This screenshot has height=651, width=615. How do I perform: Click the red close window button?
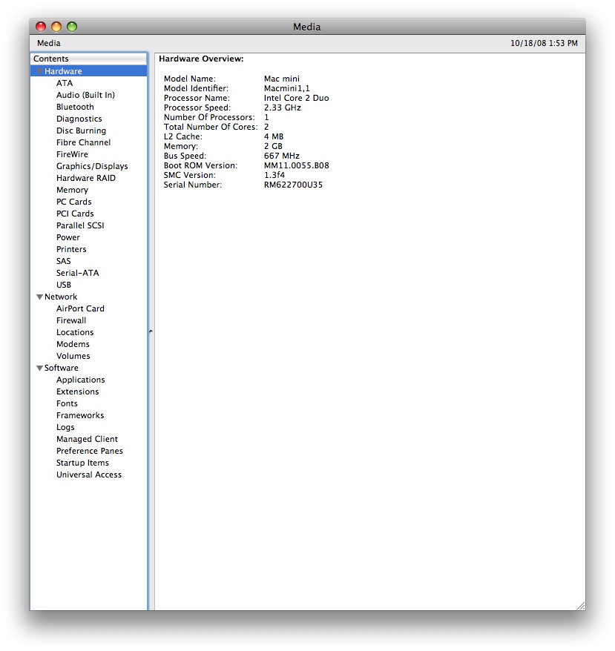pos(41,27)
